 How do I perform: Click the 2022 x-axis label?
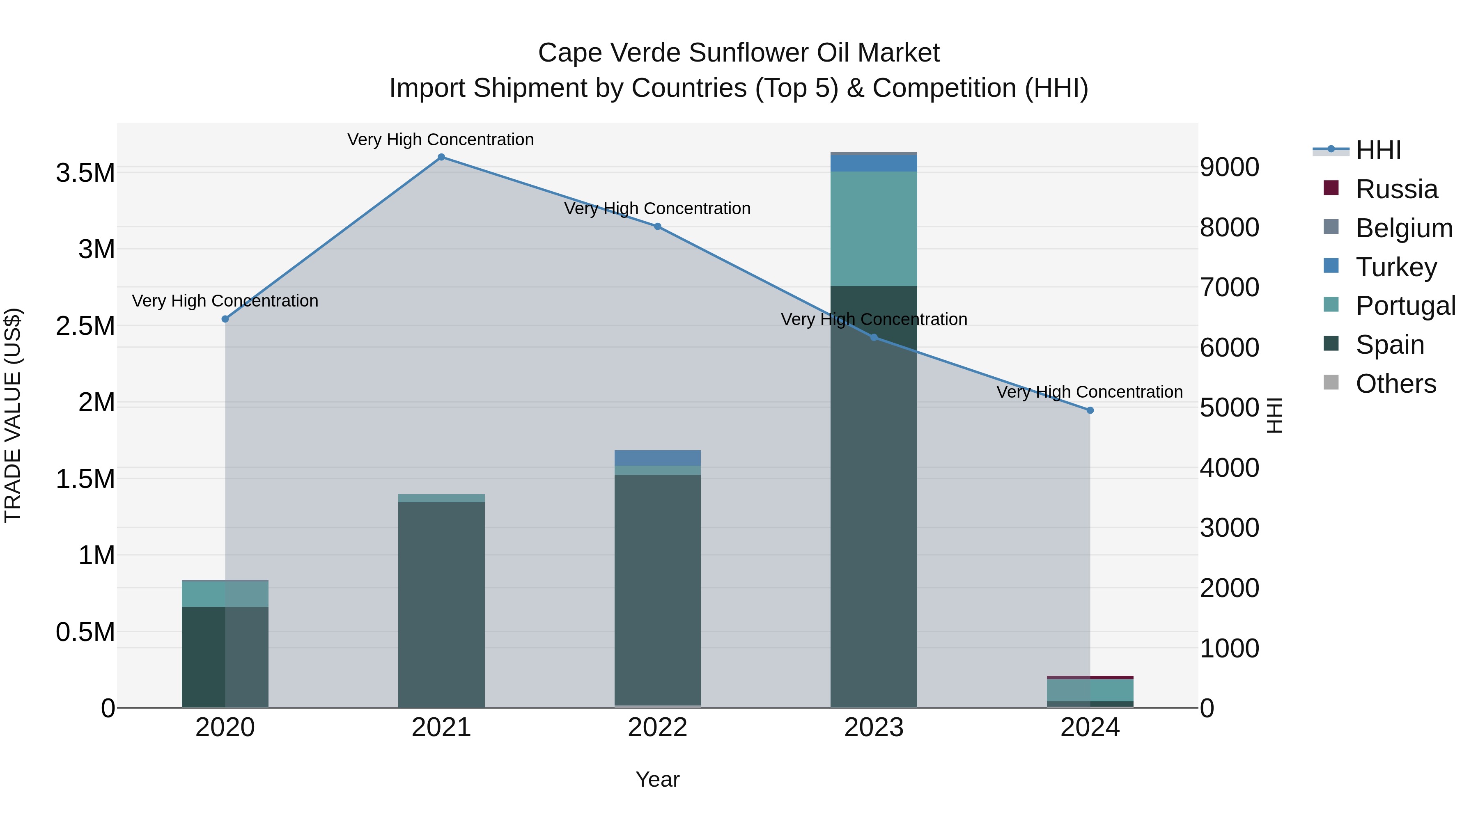(658, 728)
